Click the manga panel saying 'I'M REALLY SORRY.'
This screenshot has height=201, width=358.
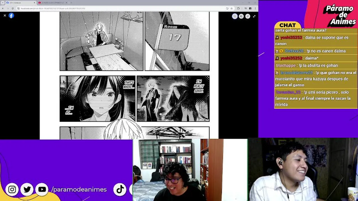click(x=173, y=99)
